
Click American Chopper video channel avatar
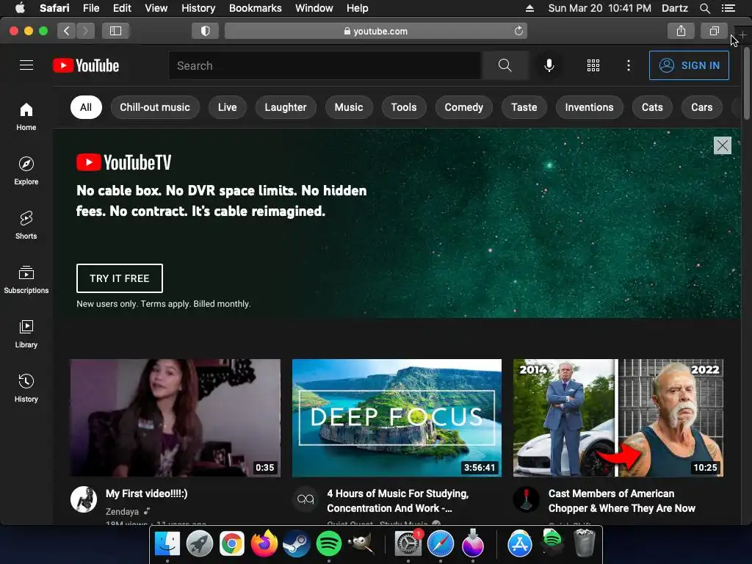pyautogui.click(x=527, y=499)
